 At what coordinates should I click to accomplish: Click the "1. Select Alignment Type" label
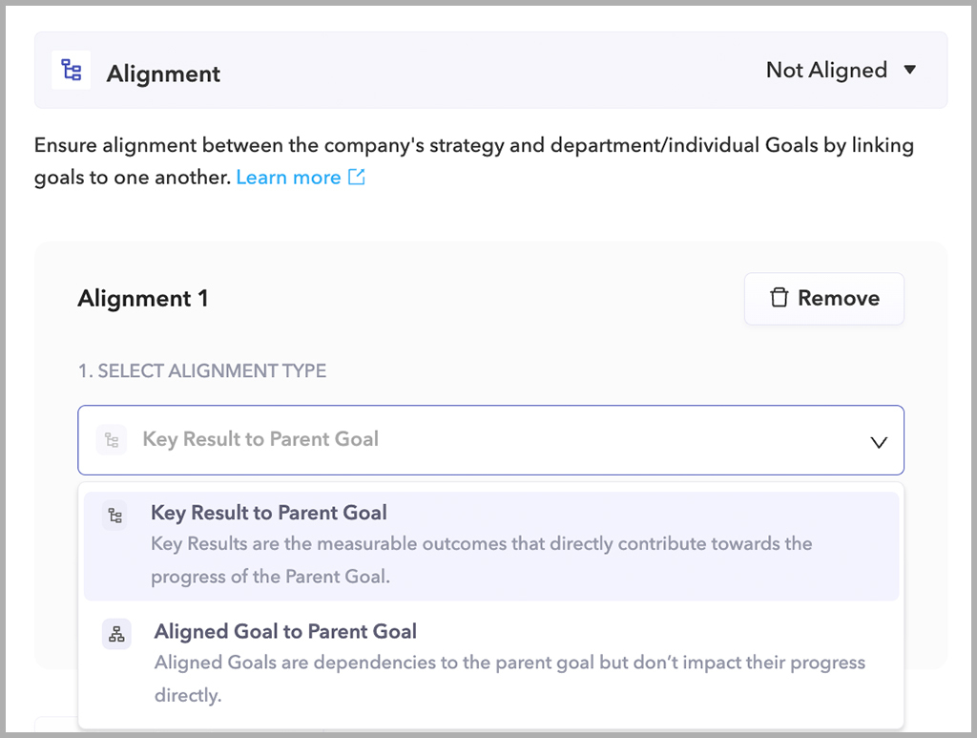(202, 371)
